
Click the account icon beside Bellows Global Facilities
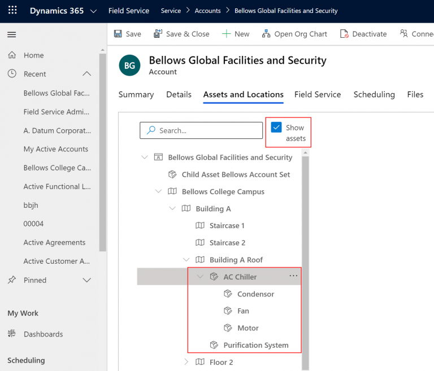coord(158,157)
